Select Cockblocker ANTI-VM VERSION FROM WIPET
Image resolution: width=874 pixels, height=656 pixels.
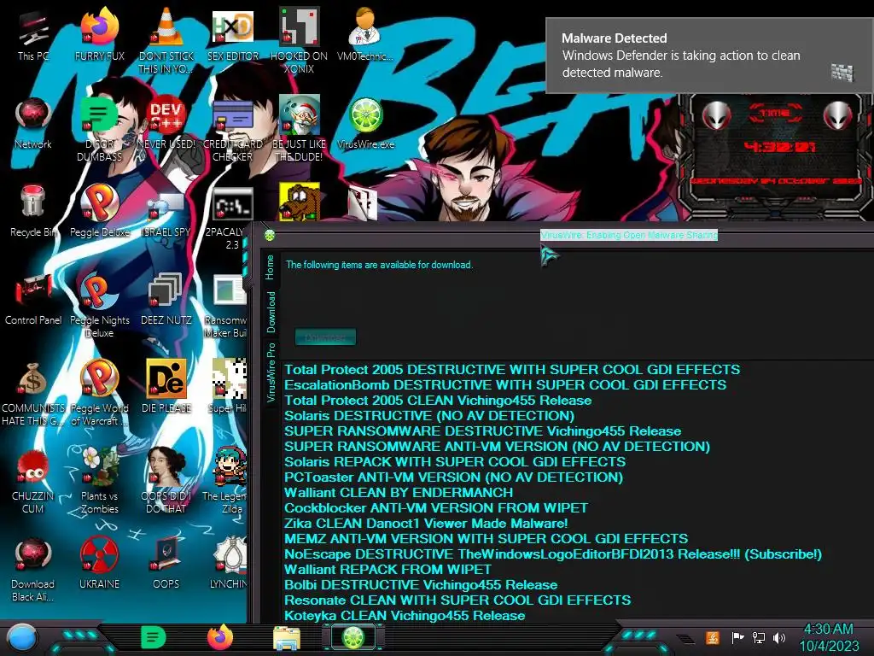coord(436,508)
